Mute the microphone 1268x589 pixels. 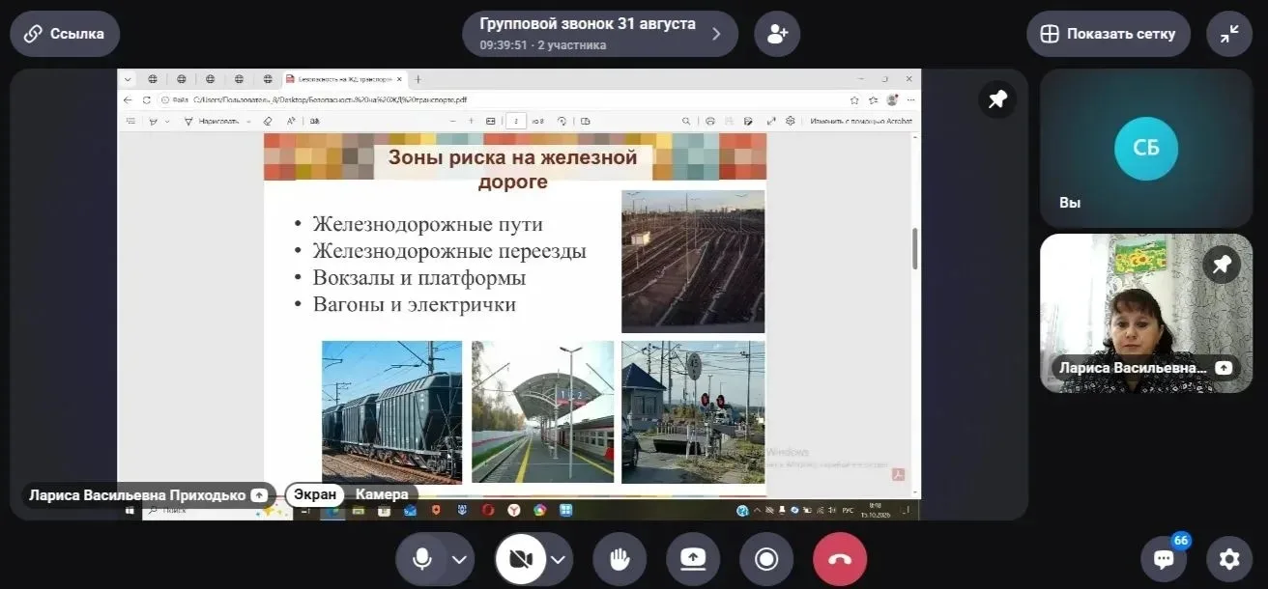point(421,559)
